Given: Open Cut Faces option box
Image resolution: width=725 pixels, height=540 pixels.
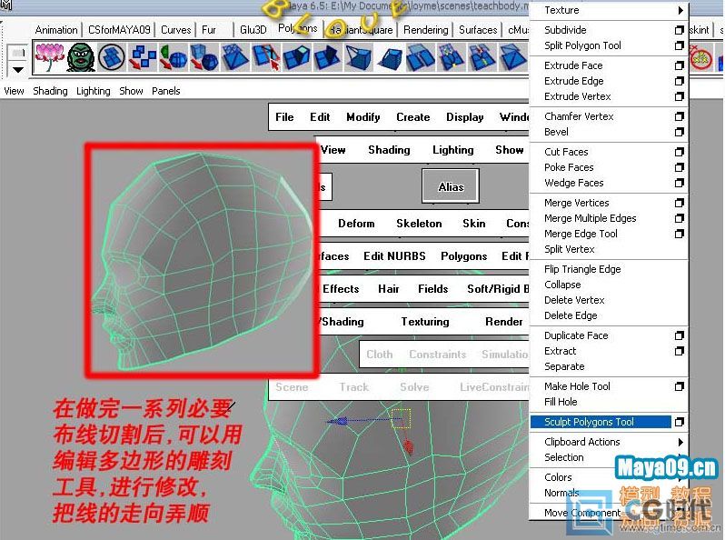Looking at the screenshot, I should [x=679, y=152].
